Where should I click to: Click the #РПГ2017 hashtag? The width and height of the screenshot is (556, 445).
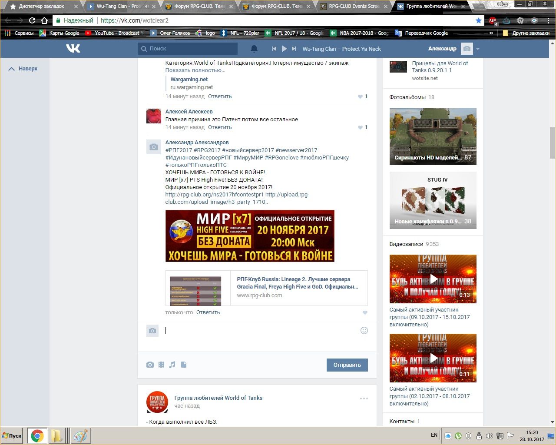pos(179,150)
